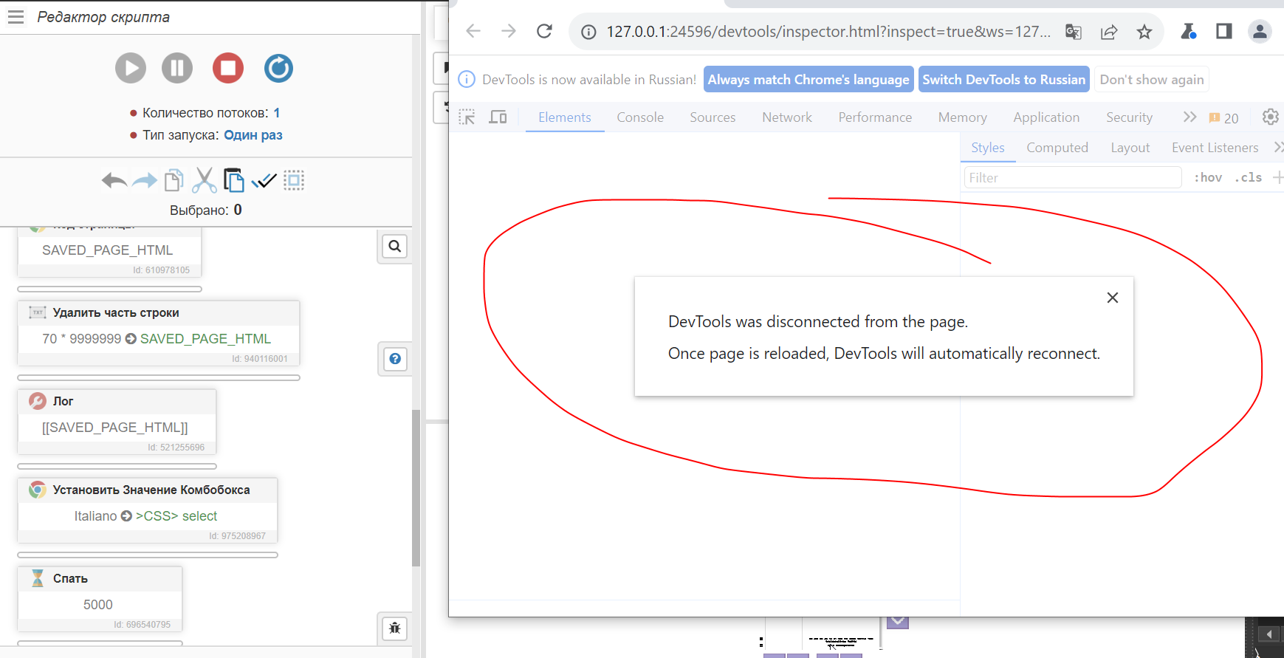The width and height of the screenshot is (1284, 658).
Task: Click the Styles filter input field
Action: [x=1072, y=178]
